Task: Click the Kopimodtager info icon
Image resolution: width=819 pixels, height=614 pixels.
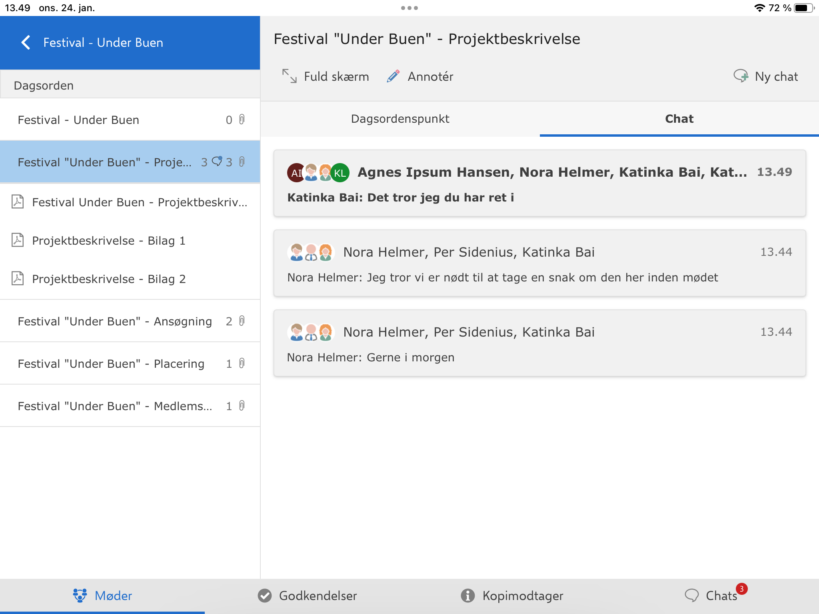Action: coord(467,596)
